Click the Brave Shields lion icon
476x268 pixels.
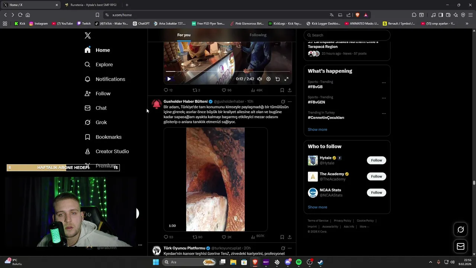click(357, 15)
